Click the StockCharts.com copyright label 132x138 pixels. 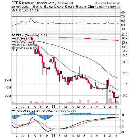pos(107,3)
